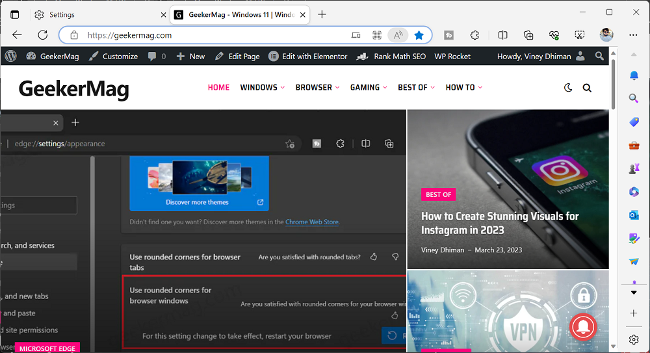Viewport: 650px width, 353px height.
Task: Click the BEST OF category badge
Action: pyautogui.click(x=438, y=194)
